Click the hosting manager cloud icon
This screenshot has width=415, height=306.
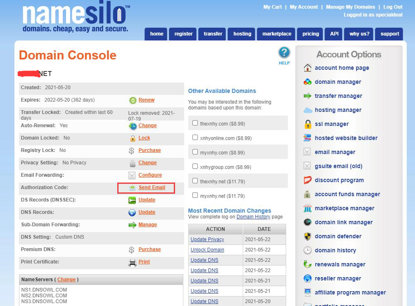point(308,110)
